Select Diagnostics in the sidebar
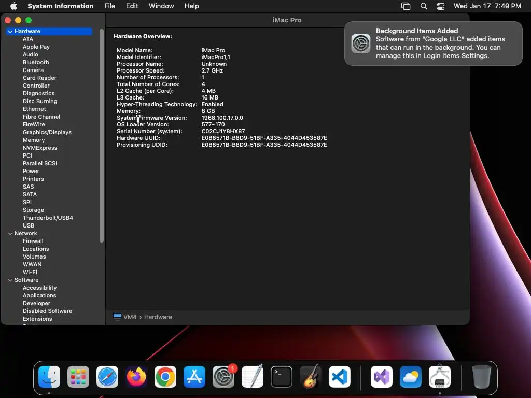The width and height of the screenshot is (531, 398). pos(38,93)
